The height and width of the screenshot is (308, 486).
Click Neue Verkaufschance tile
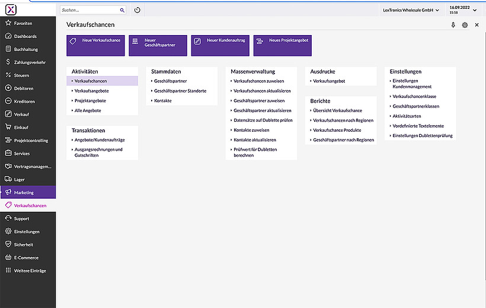(x=95, y=46)
